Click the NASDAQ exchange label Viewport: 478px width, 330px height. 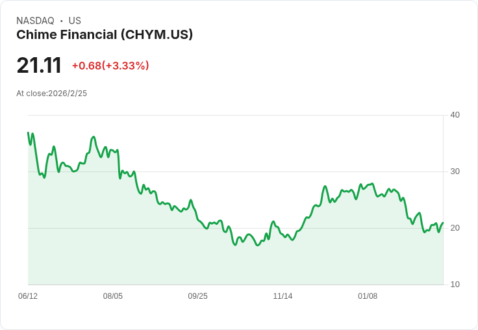[x=35, y=21]
